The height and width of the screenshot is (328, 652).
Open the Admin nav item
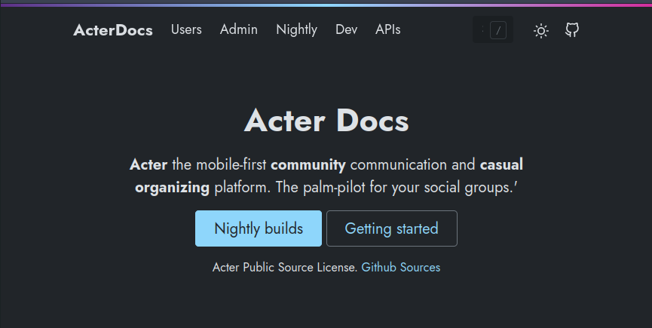tap(239, 29)
